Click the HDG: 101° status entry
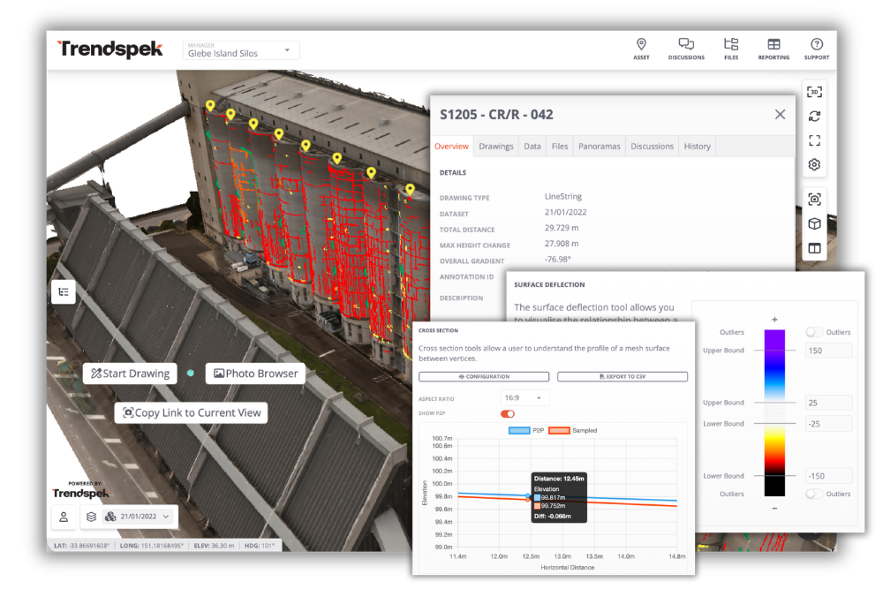Image resolution: width=883 pixels, height=589 pixels. pyautogui.click(x=260, y=546)
